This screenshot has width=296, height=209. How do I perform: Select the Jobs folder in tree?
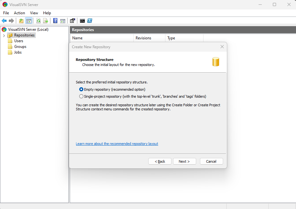pyautogui.click(x=18, y=52)
